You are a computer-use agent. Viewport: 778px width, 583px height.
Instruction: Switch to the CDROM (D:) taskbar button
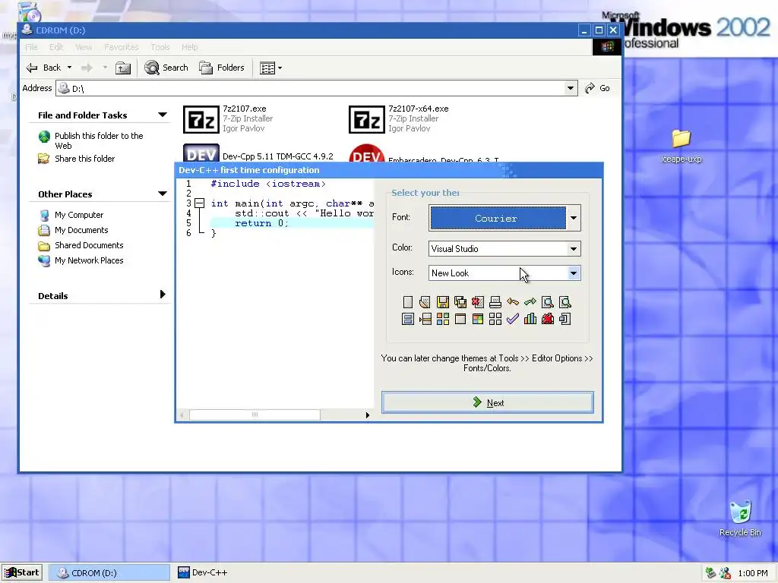click(110, 572)
